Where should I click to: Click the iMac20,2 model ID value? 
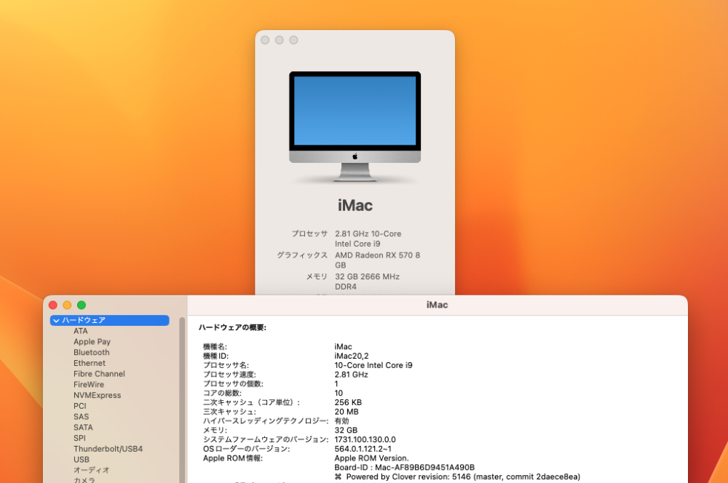[x=352, y=356]
